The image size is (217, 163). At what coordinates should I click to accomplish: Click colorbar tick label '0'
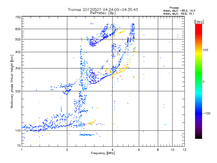point(203,81)
